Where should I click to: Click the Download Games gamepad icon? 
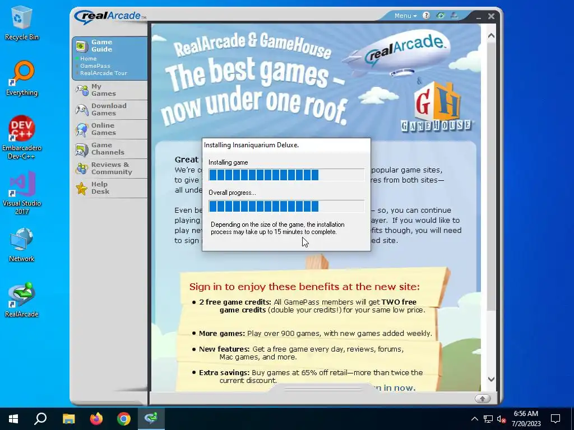click(x=82, y=110)
